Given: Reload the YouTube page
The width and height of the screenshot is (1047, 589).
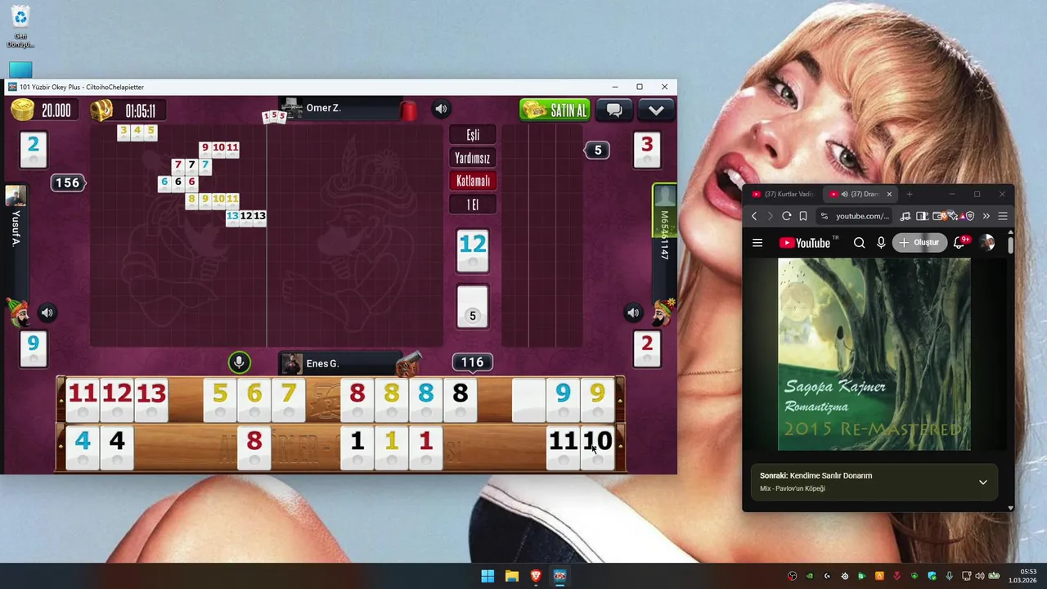Looking at the screenshot, I should pos(786,216).
